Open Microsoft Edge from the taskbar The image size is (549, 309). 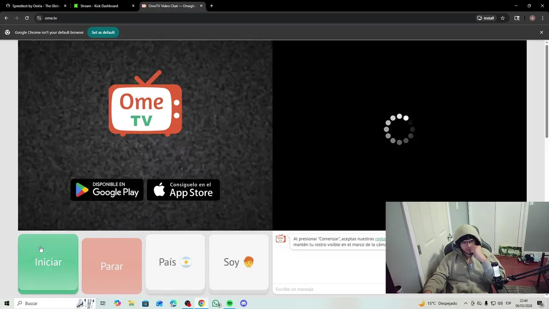pyautogui.click(x=173, y=303)
